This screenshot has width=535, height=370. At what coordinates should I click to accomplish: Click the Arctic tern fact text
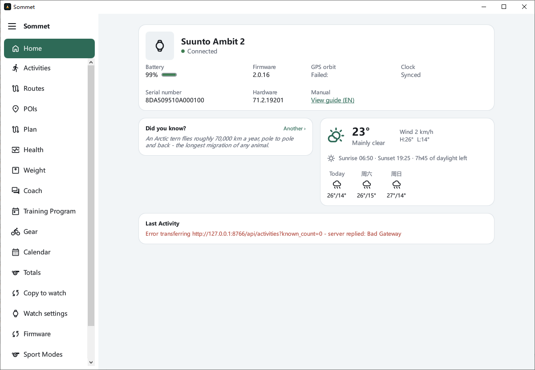(x=220, y=142)
